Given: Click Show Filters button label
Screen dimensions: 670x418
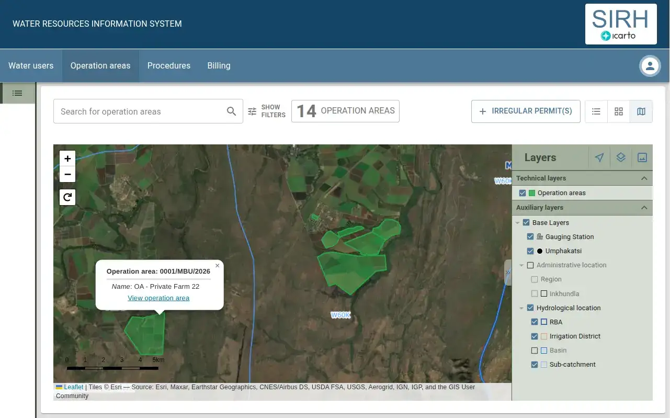Looking at the screenshot, I should point(274,111).
